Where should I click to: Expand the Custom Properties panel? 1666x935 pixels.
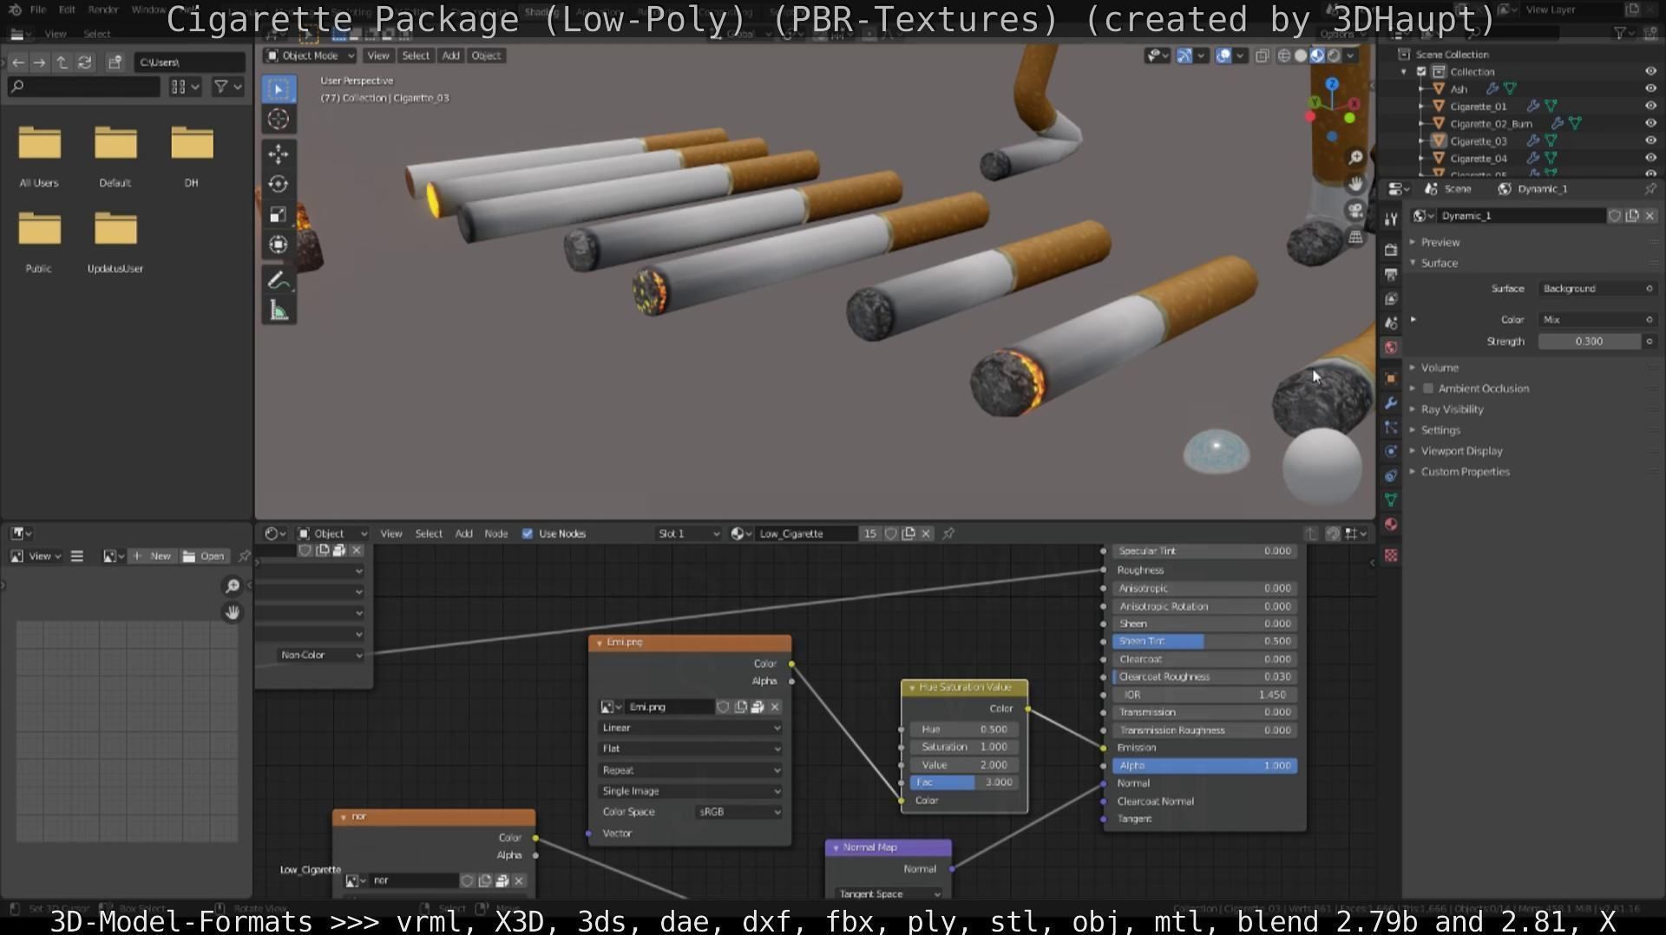point(1465,472)
